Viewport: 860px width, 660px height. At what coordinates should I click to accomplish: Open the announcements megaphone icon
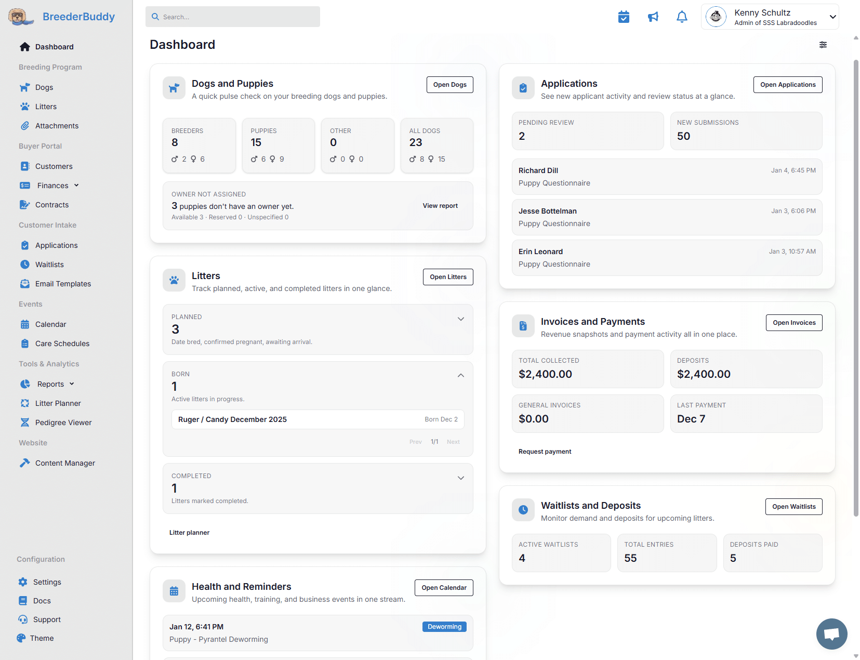(653, 17)
